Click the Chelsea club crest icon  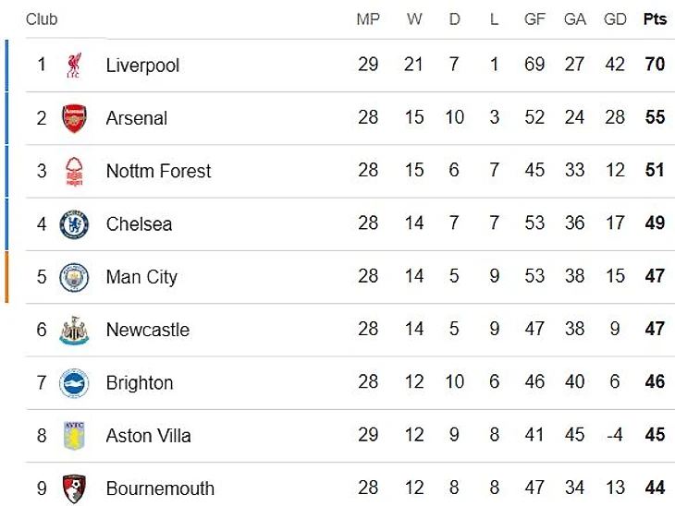tap(74, 224)
